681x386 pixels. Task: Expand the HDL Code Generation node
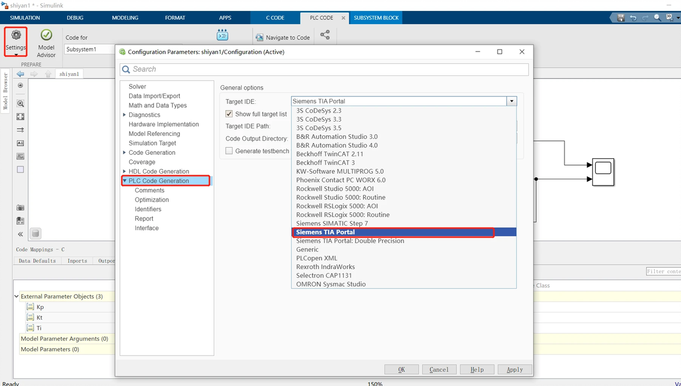pos(124,171)
